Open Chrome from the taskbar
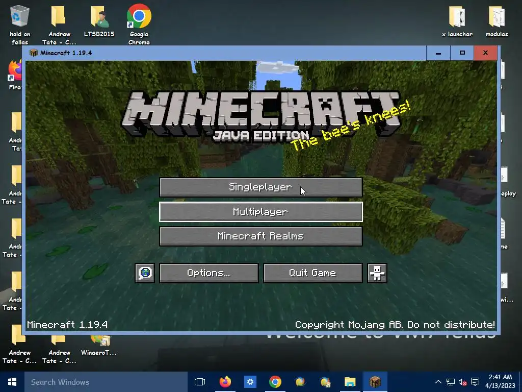The height and width of the screenshot is (392, 522). 275,382
